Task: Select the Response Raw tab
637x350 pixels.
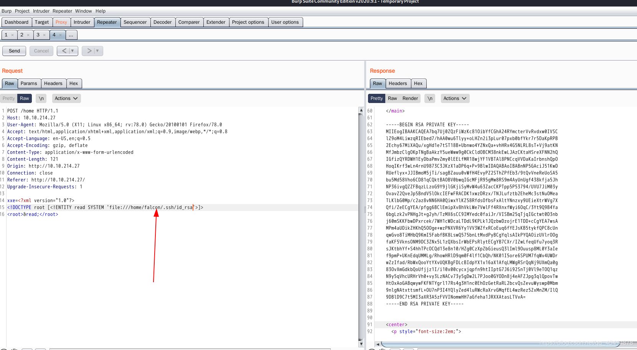Action: coord(378,83)
